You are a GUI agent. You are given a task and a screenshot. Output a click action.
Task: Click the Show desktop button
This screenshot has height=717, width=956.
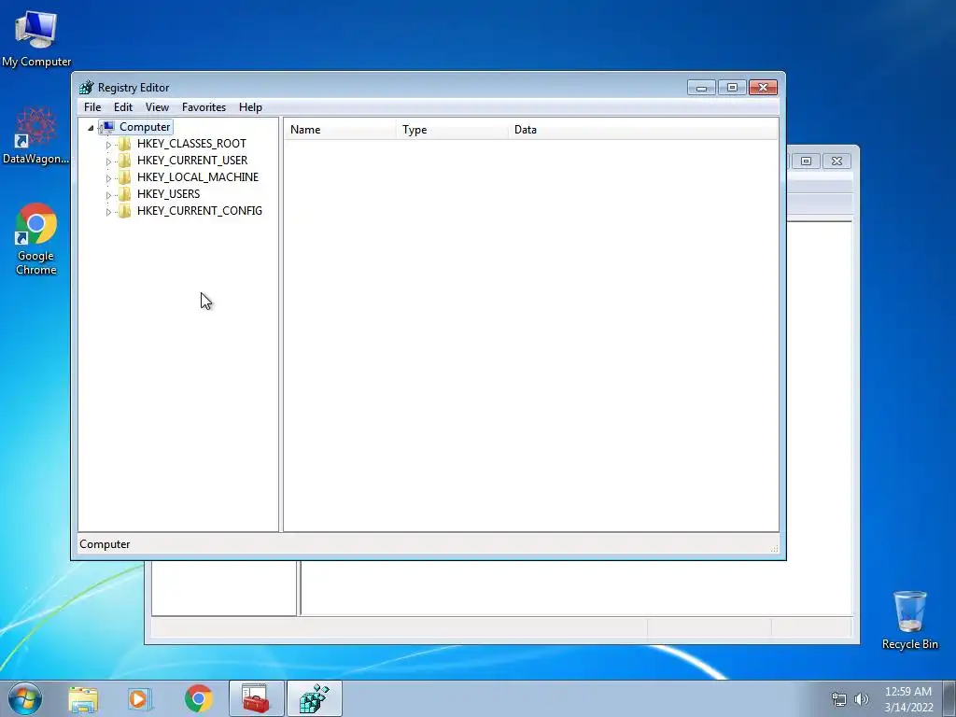point(949,698)
